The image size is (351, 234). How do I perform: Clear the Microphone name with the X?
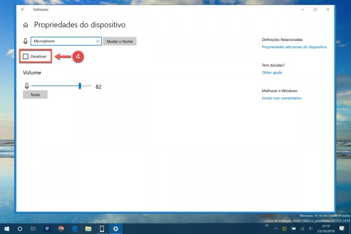pos(97,41)
